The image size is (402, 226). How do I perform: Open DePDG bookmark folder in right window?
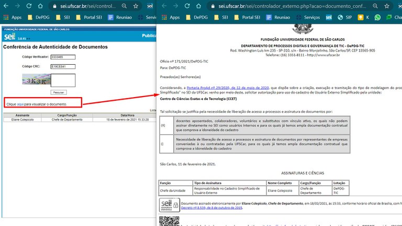coord(197,17)
